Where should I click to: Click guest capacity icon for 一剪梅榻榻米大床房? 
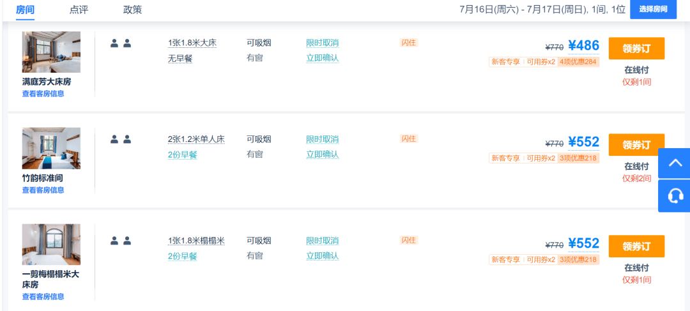click(121, 241)
